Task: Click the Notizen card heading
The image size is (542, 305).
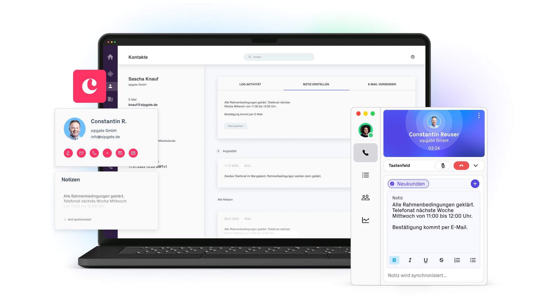Action: pos(71,180)
